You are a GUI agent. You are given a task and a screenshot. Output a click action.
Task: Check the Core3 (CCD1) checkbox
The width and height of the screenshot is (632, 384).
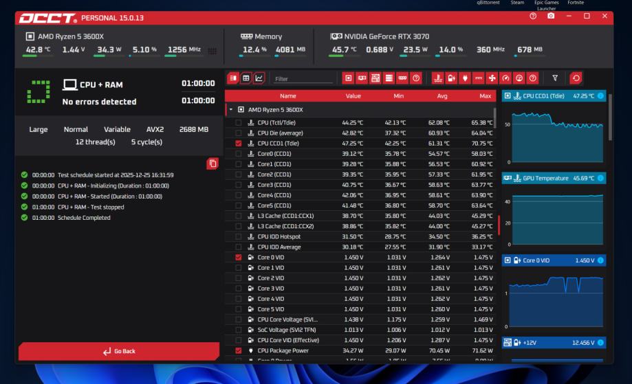pyautogui.click(x=238, y=185)
